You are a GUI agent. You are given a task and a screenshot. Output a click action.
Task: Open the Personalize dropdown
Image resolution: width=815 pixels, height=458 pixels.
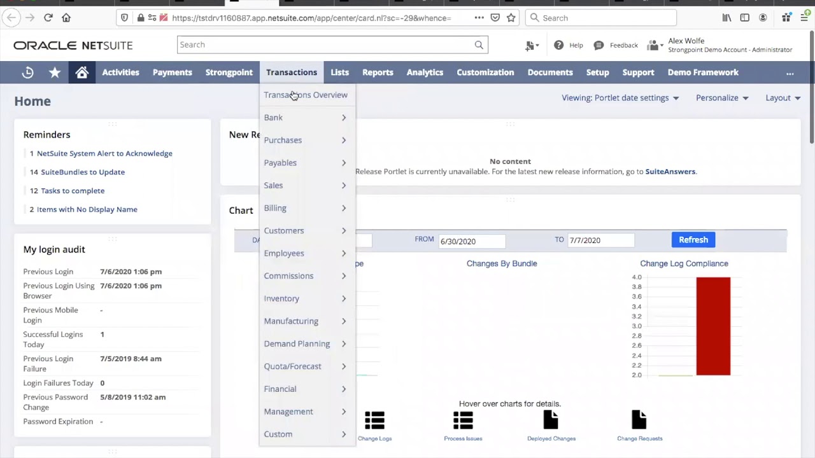pos(722,98)
